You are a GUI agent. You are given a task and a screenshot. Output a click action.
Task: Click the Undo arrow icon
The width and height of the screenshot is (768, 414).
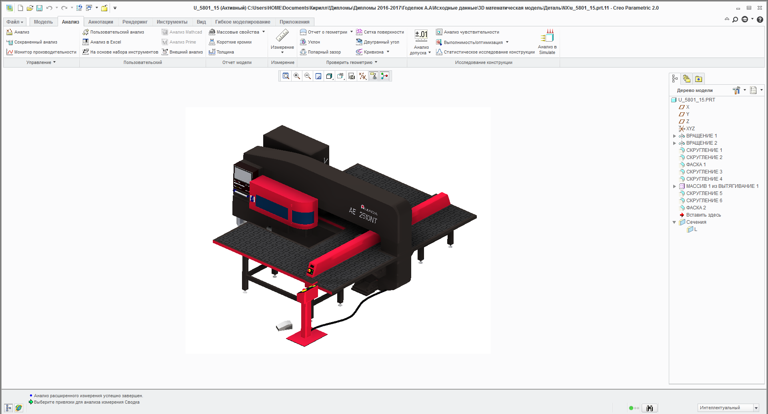(49, 8)
